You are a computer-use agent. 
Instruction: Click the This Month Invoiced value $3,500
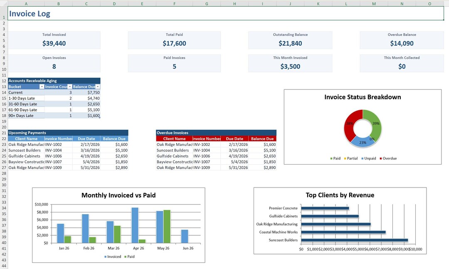coord(290,67)
